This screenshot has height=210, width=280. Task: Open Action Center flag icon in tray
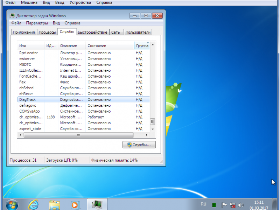click(224, 205)
